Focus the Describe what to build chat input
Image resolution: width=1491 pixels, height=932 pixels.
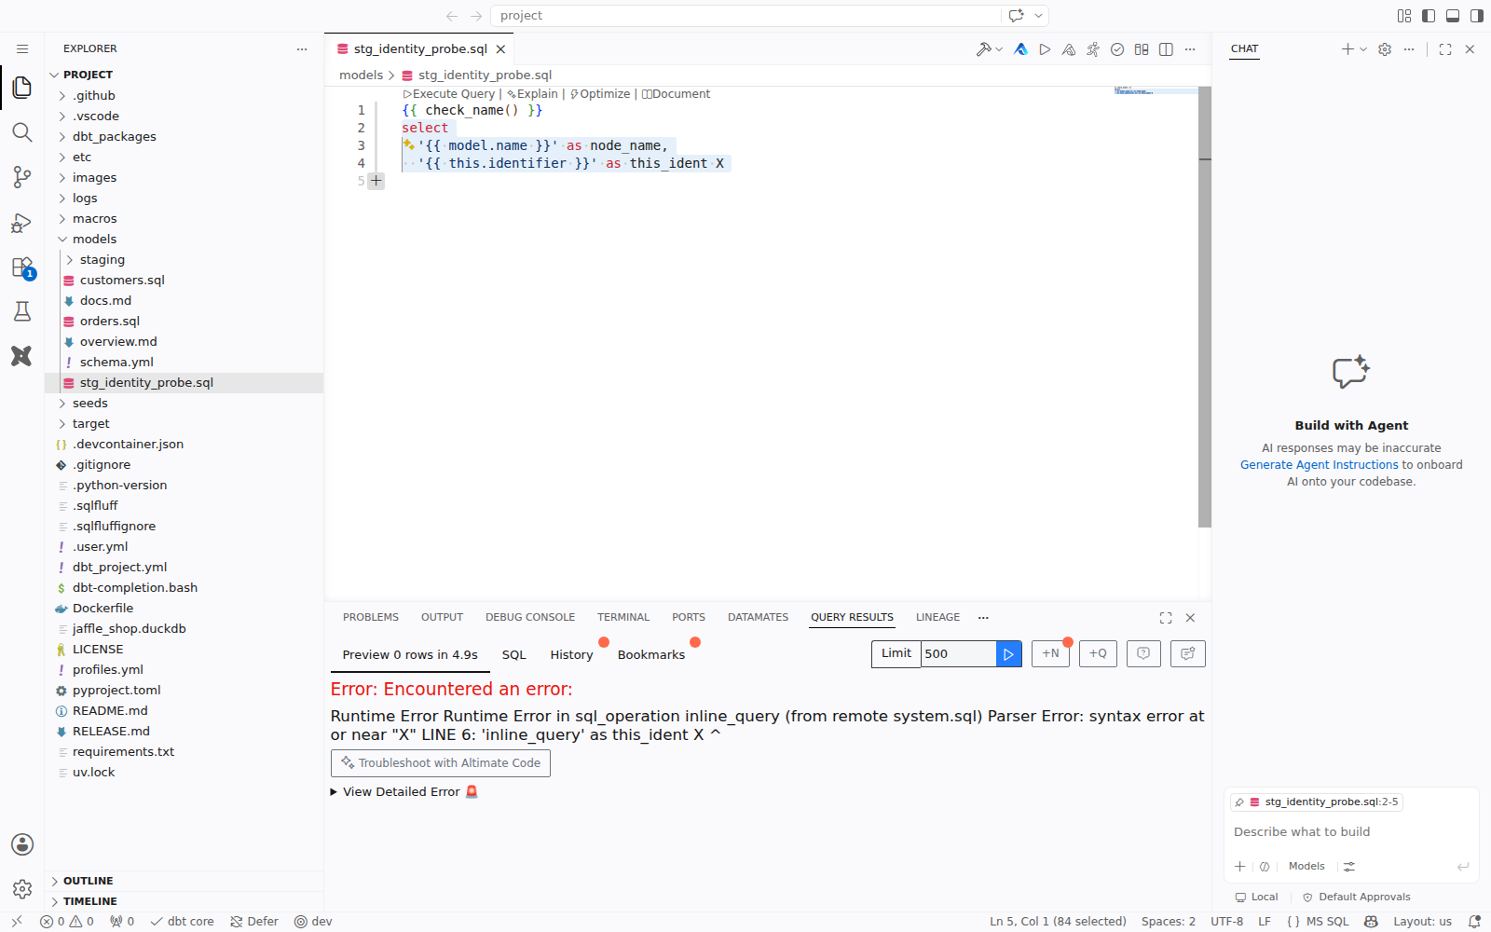[x=1351, y=832]
